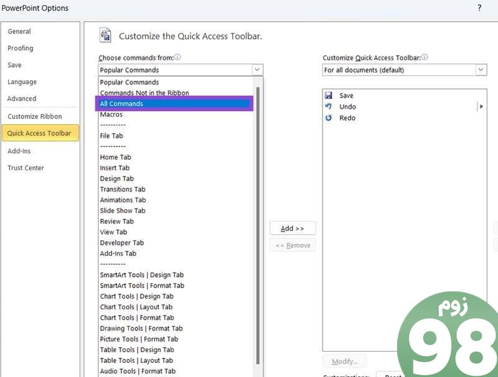
Task: Open the Choose commands from dropdown arrow
Action: tap(257, 70)
